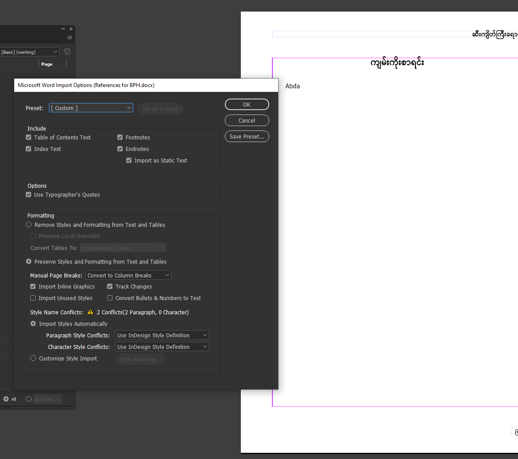Viewport: 518px width, 459px height.
Task: Open the panel flyout menu icon
Action: 70,37
